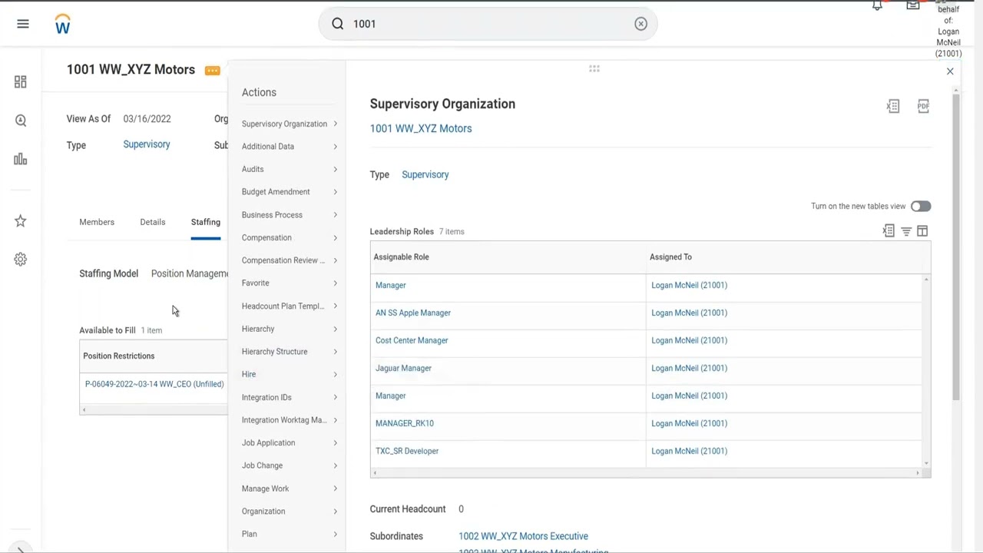Open Integration Worktag Mapping menu item
Image resolution: width=983 pixels, height=553 pixels.
pos(289,420)
